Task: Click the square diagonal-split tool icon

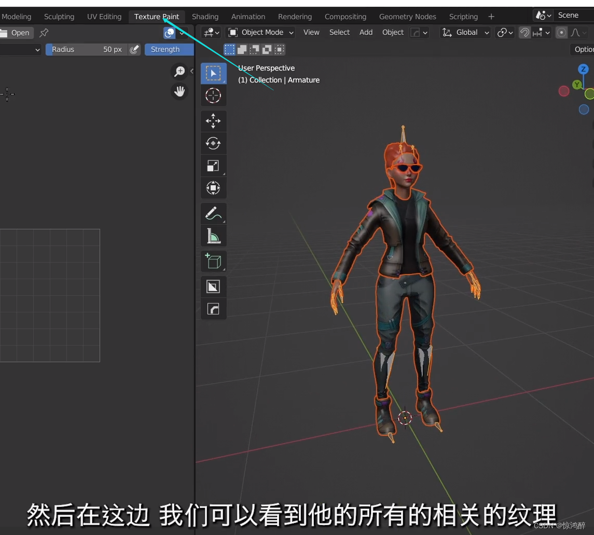Action: coord(213,286)
